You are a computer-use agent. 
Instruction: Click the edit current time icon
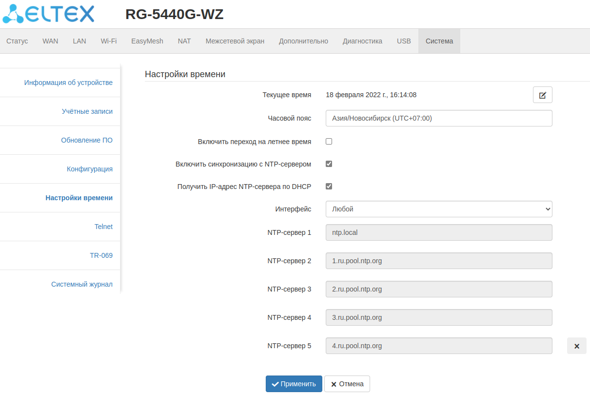(542, 95)
